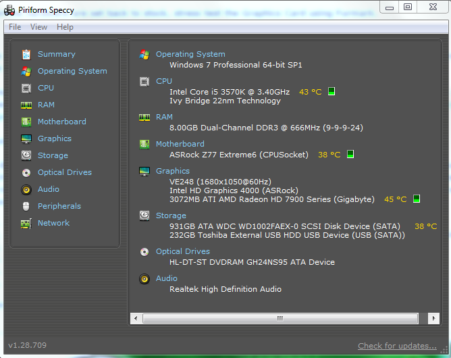Open the Network section in sidebar
This screenshot has width=451, height=358.
54,223
